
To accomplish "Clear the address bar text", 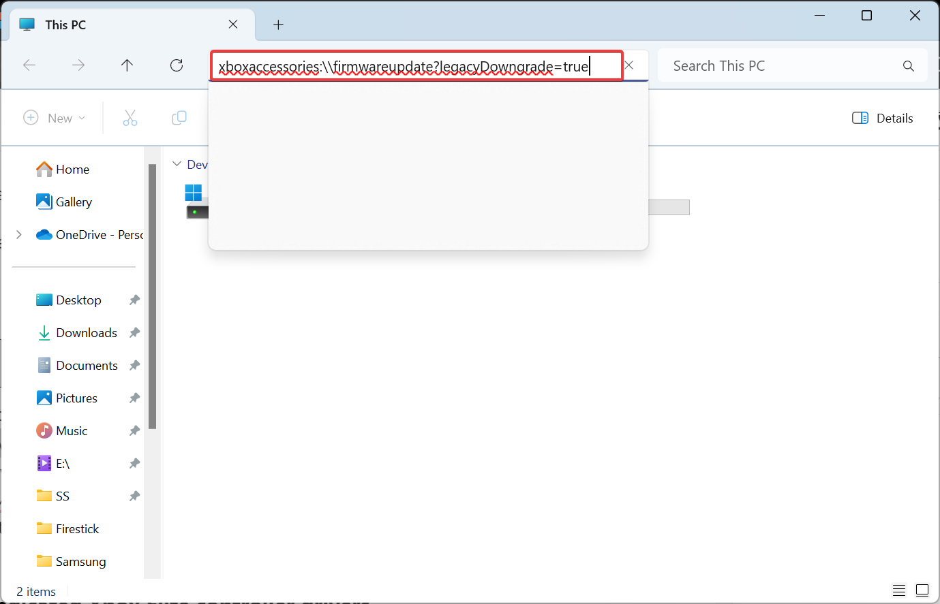I will click(x=629, y=65).
